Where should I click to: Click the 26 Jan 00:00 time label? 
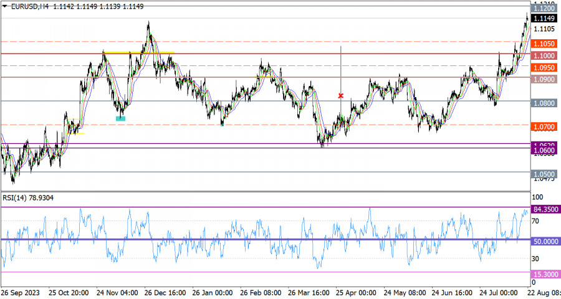tap(213, 293)
